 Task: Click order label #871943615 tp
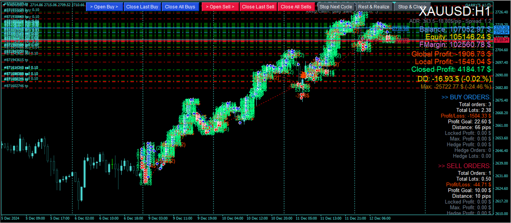pyautogui.click(x=16, y=60)
